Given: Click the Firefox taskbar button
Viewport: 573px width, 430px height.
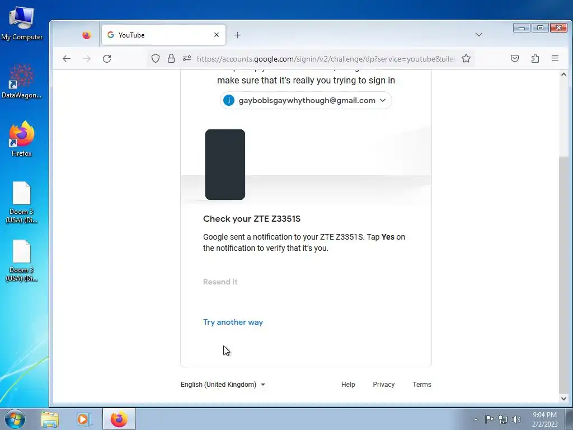Looking at the screenshot, I should (119, 419).
